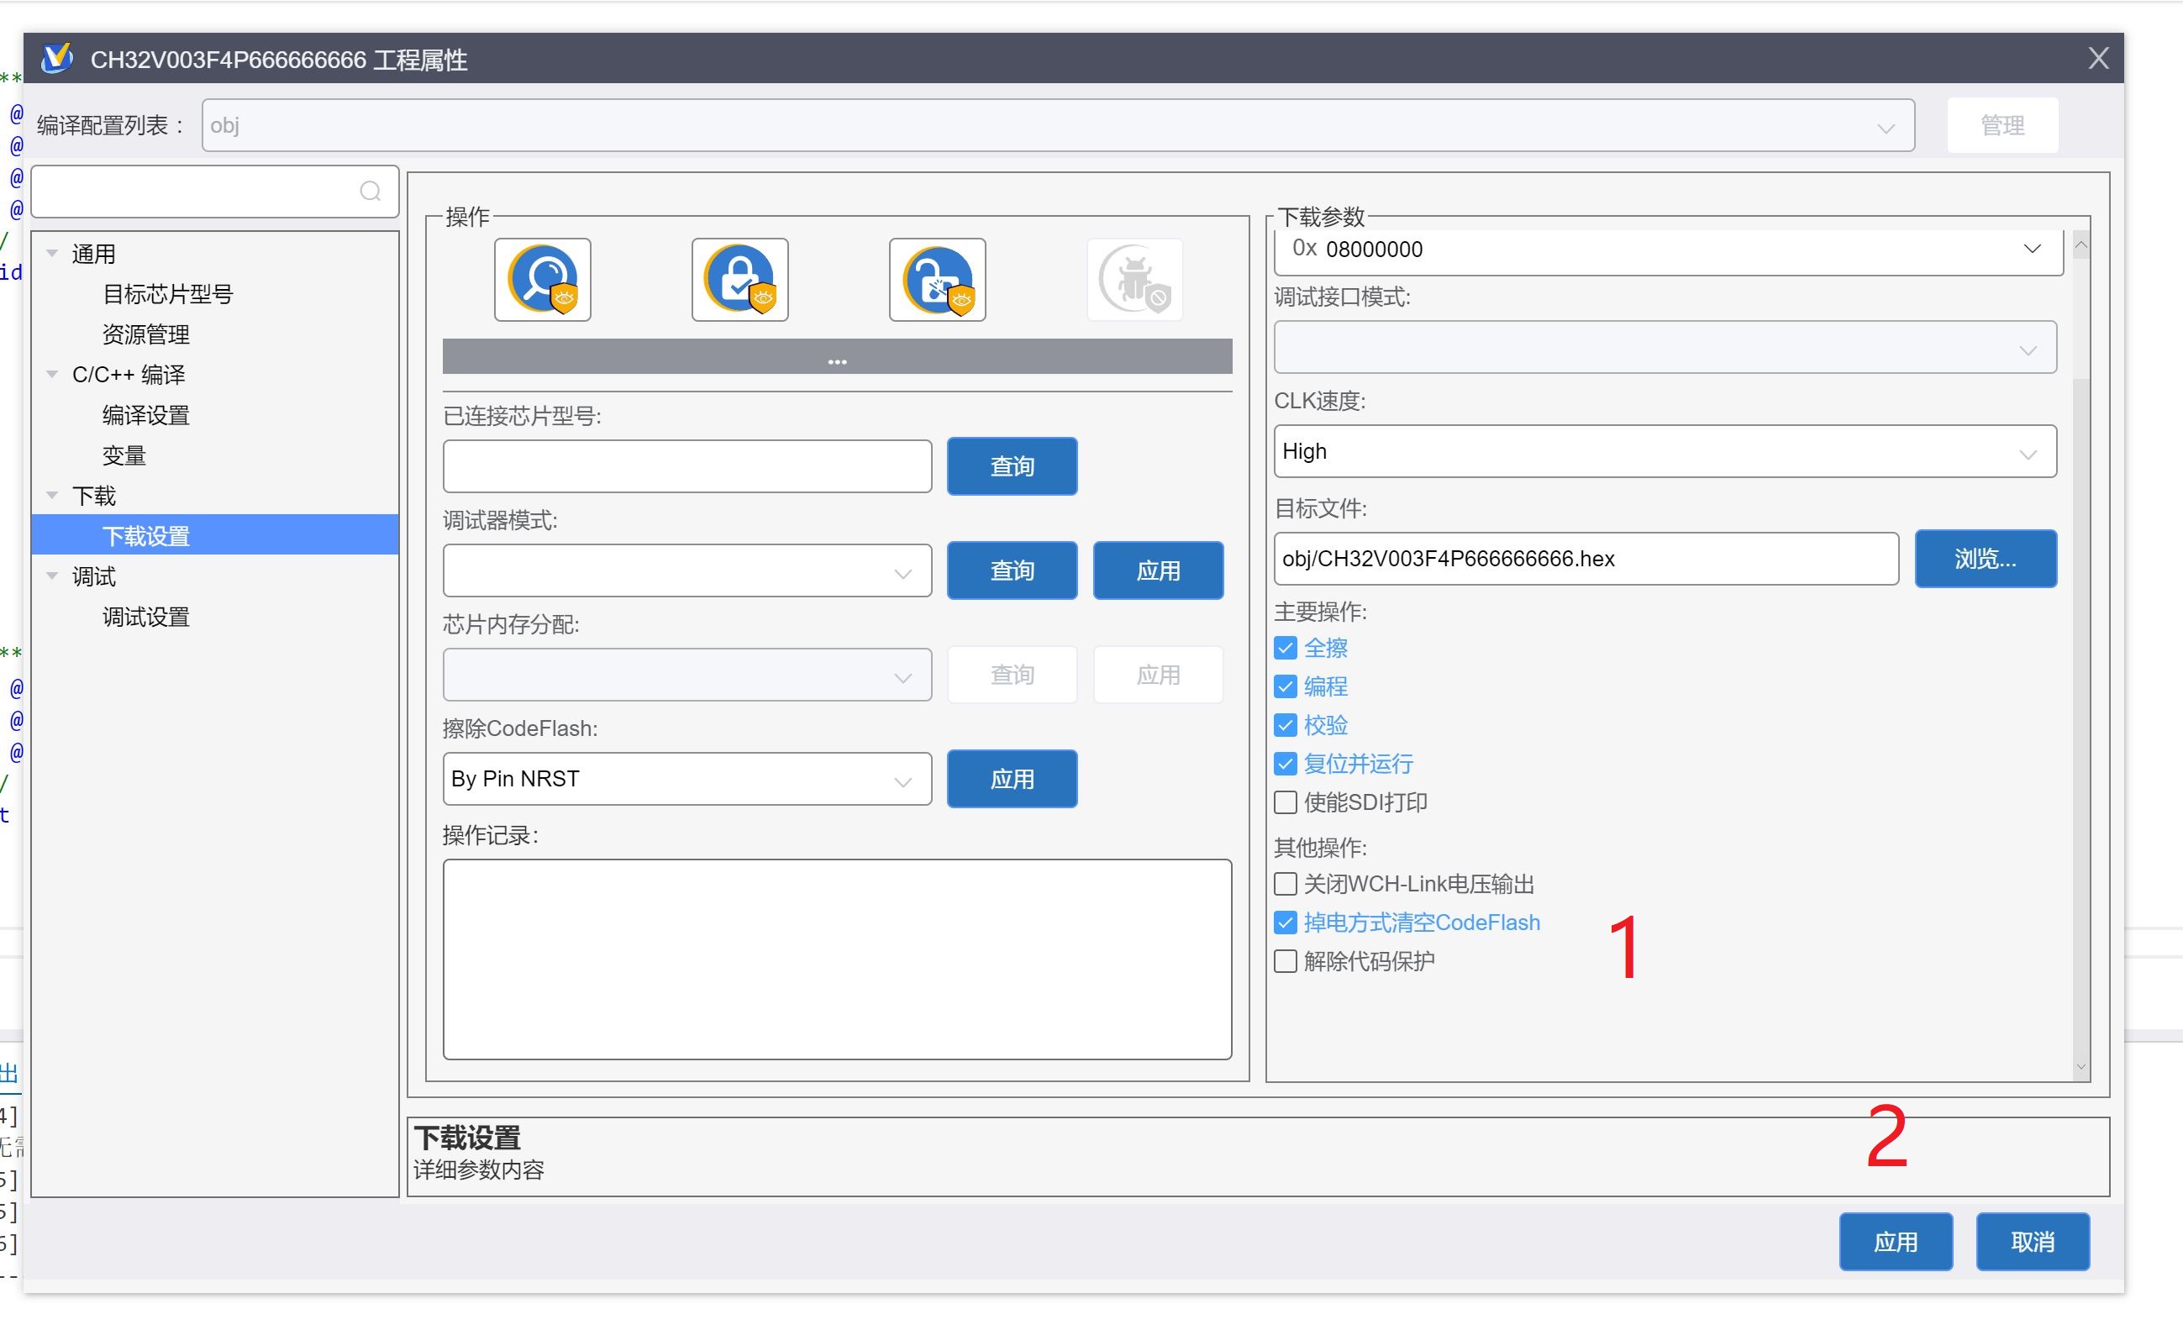
Task: Uncheck the 全擦 checkbox
Action: [1285, 648]
